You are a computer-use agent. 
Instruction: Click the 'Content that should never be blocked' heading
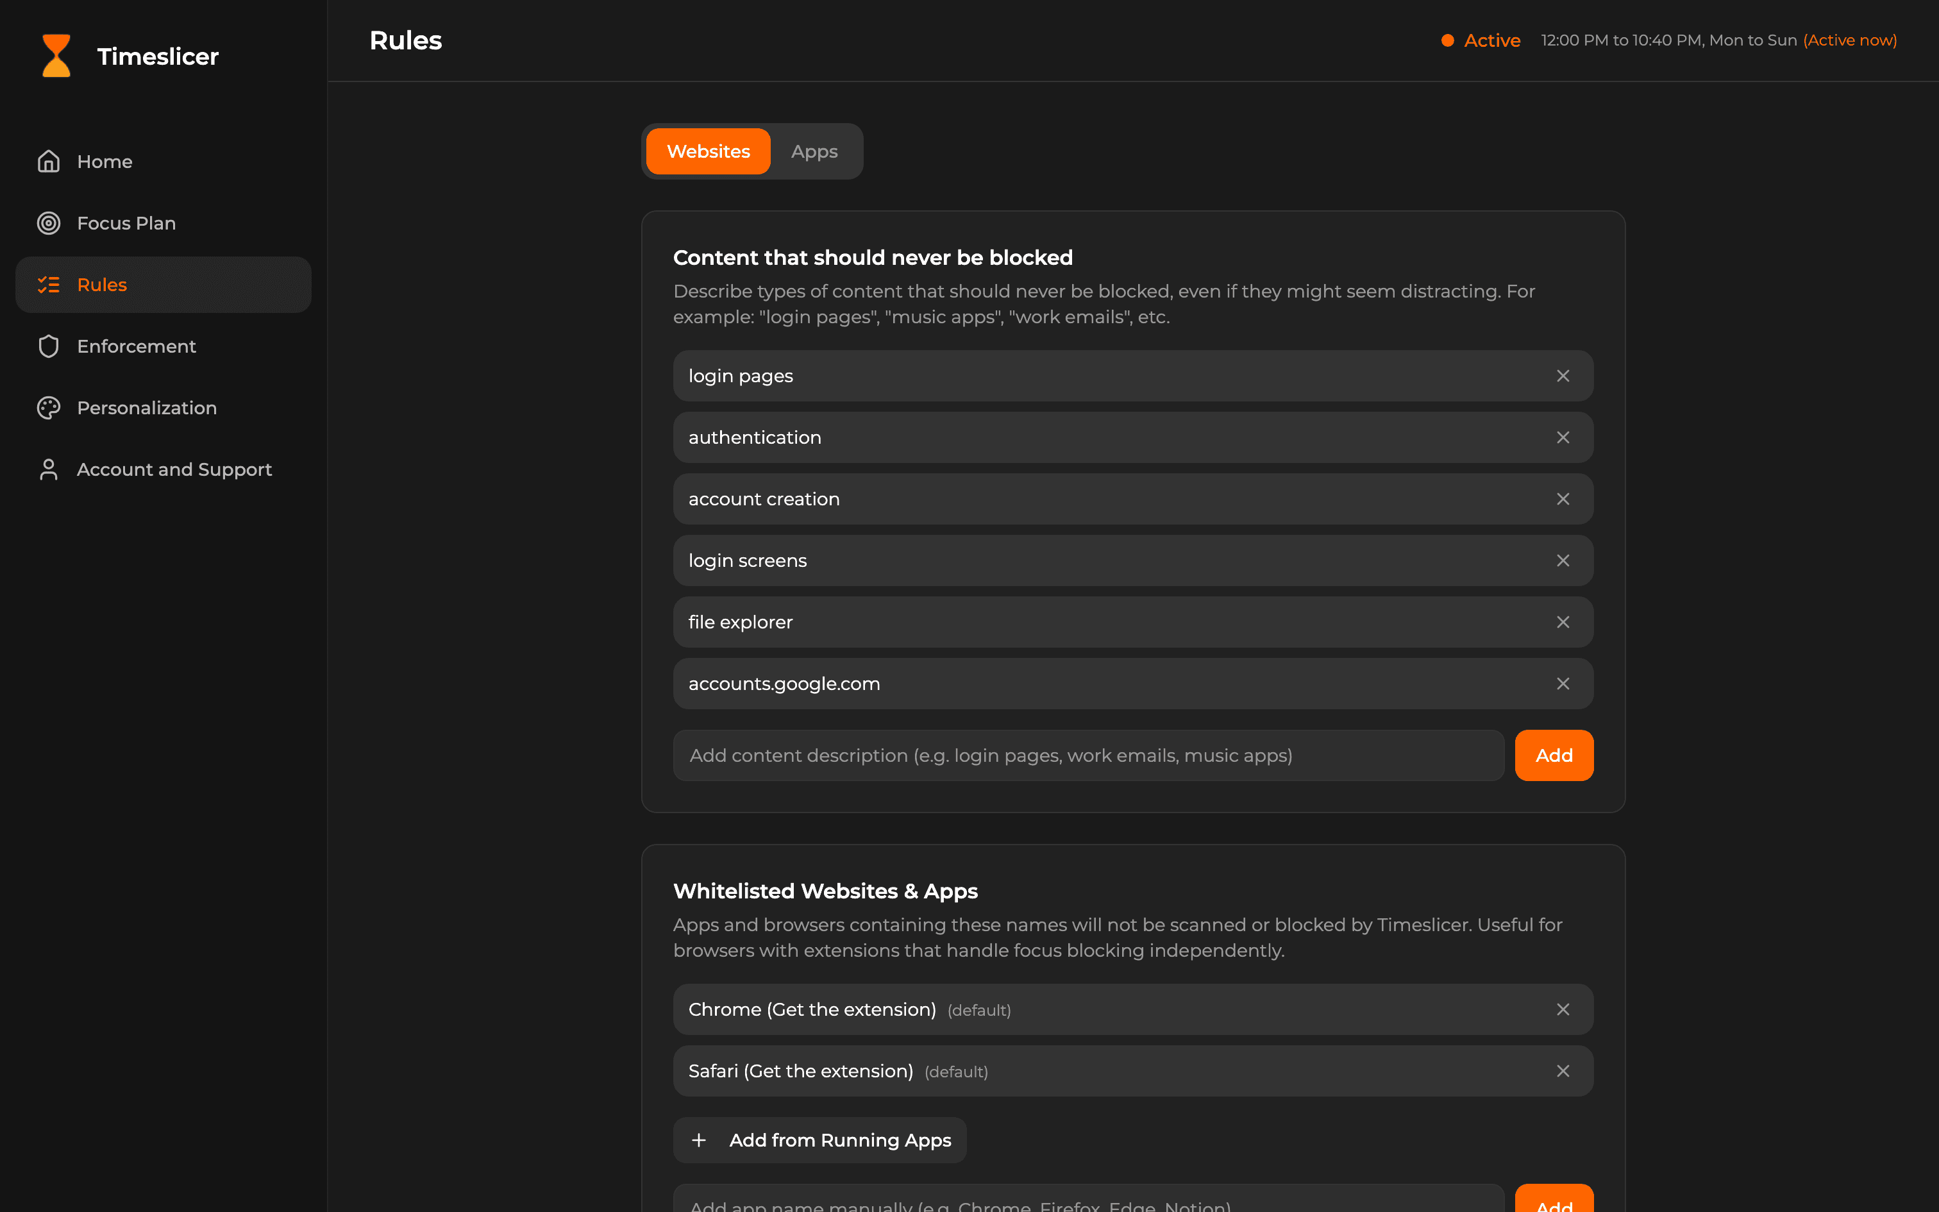pos(873,257)
